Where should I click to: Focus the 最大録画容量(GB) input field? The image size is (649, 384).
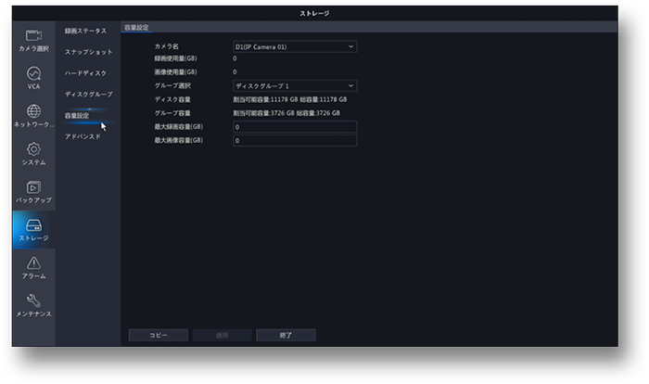[x=294, y=127]
